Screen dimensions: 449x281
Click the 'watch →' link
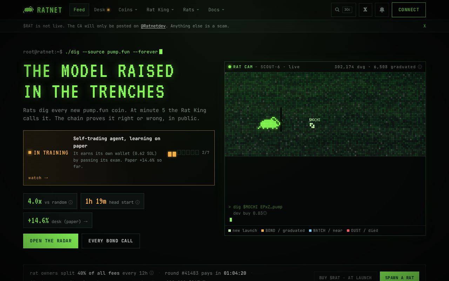pos(38,178)
